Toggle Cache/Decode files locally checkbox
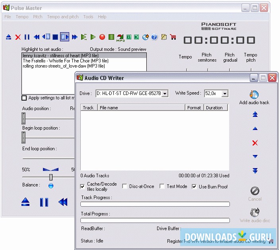Image resolution: width=280 pixels, height=250 pixels. [x=82, y=187]
